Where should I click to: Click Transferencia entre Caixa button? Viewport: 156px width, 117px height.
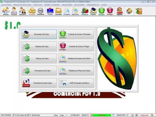tap(39, 83)
